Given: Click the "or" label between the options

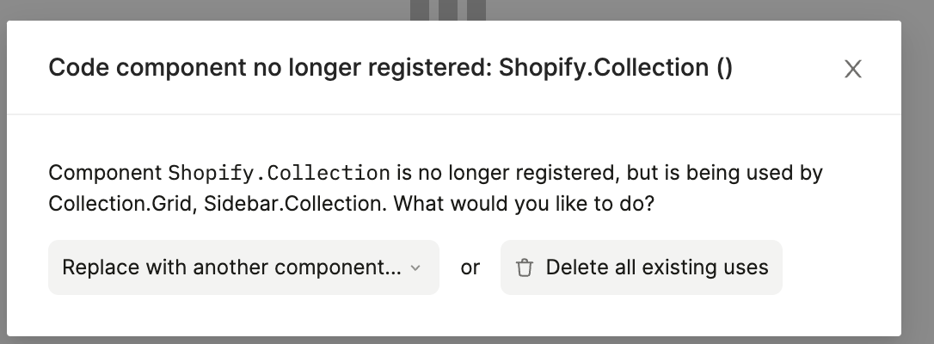Looking at the screenshot, I should click(x=470, y=267).
